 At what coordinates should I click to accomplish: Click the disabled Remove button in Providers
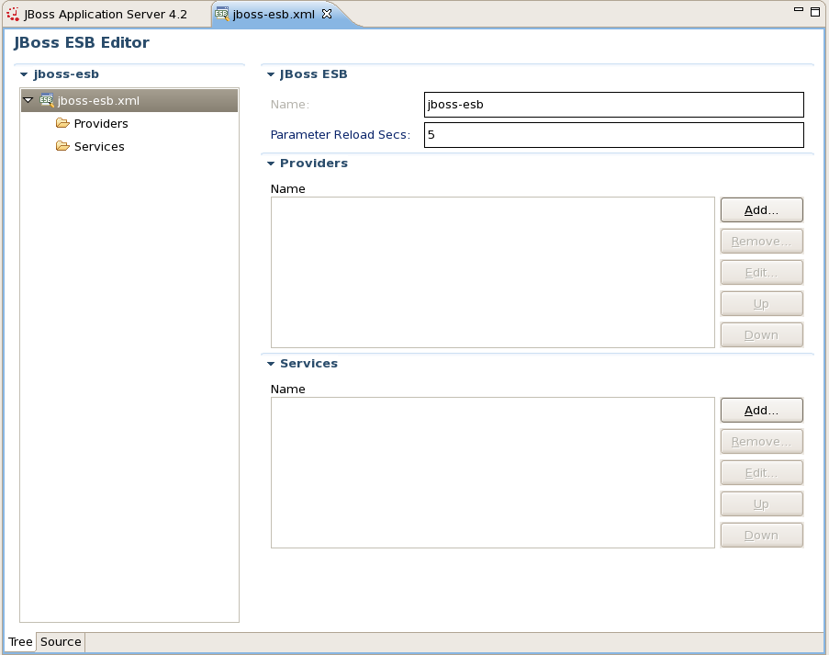click(x=761, y=241)
